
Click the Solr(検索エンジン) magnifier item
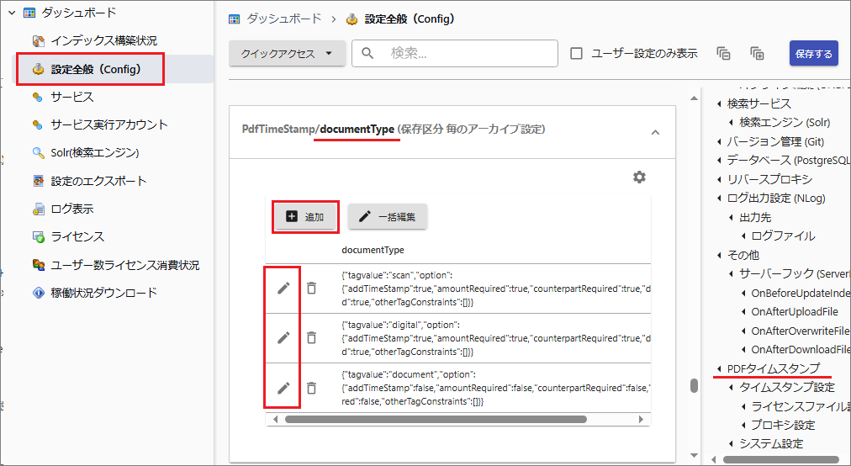point(94,152)
